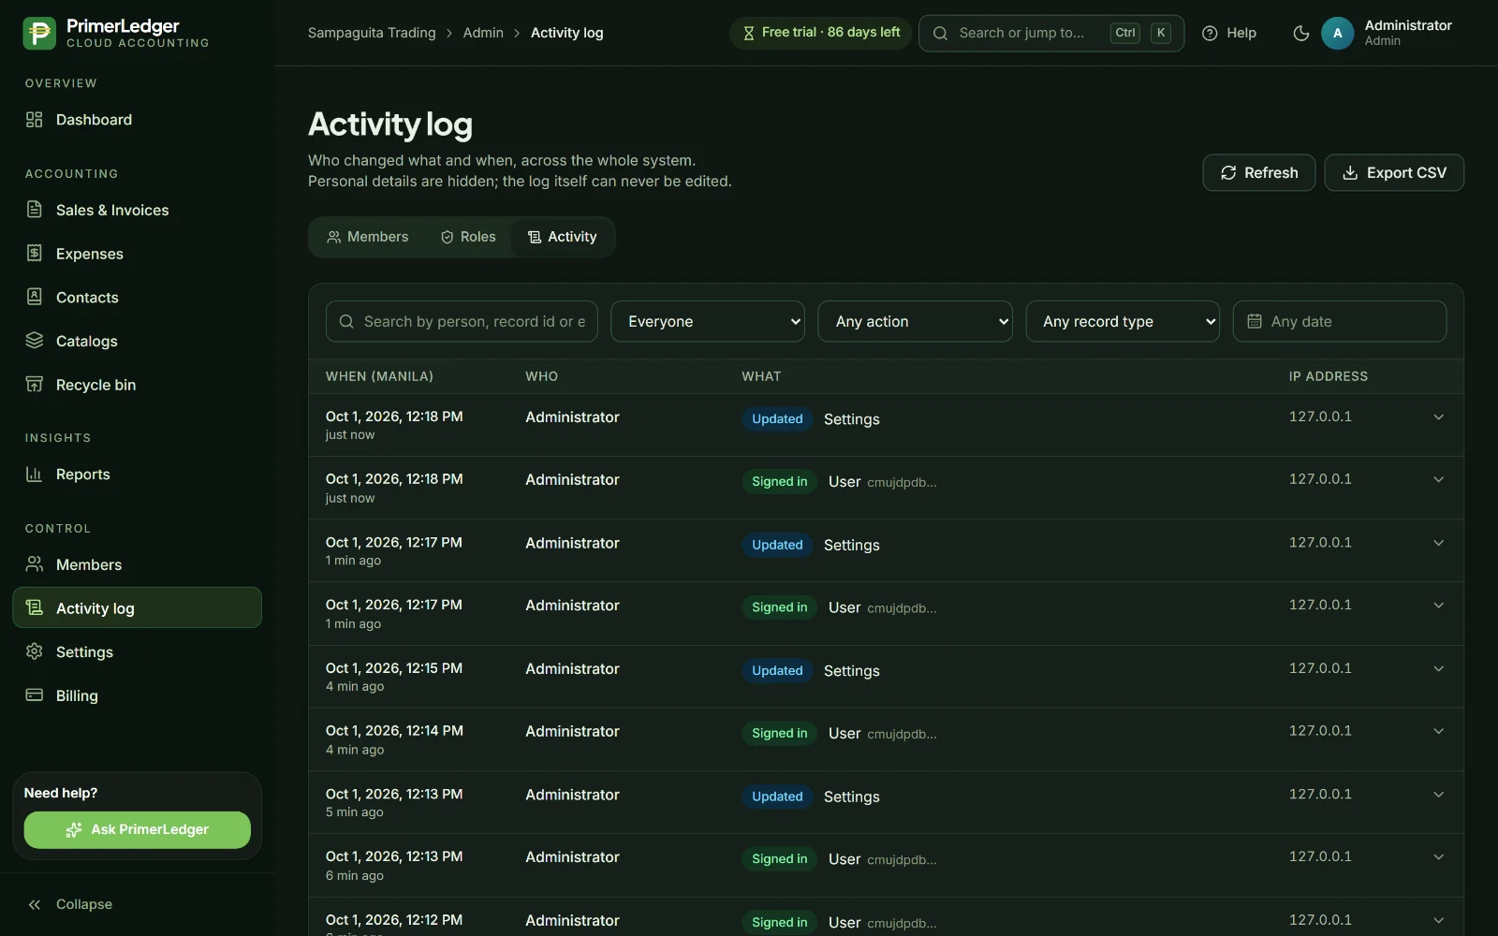Open the Any action filter dropdown
Screen dimensions: 1498x936
pyautogui.click(x=915, y=321)
